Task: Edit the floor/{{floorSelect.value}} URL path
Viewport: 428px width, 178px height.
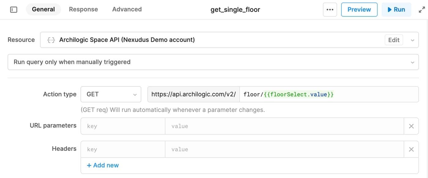Action: (329, 94)
